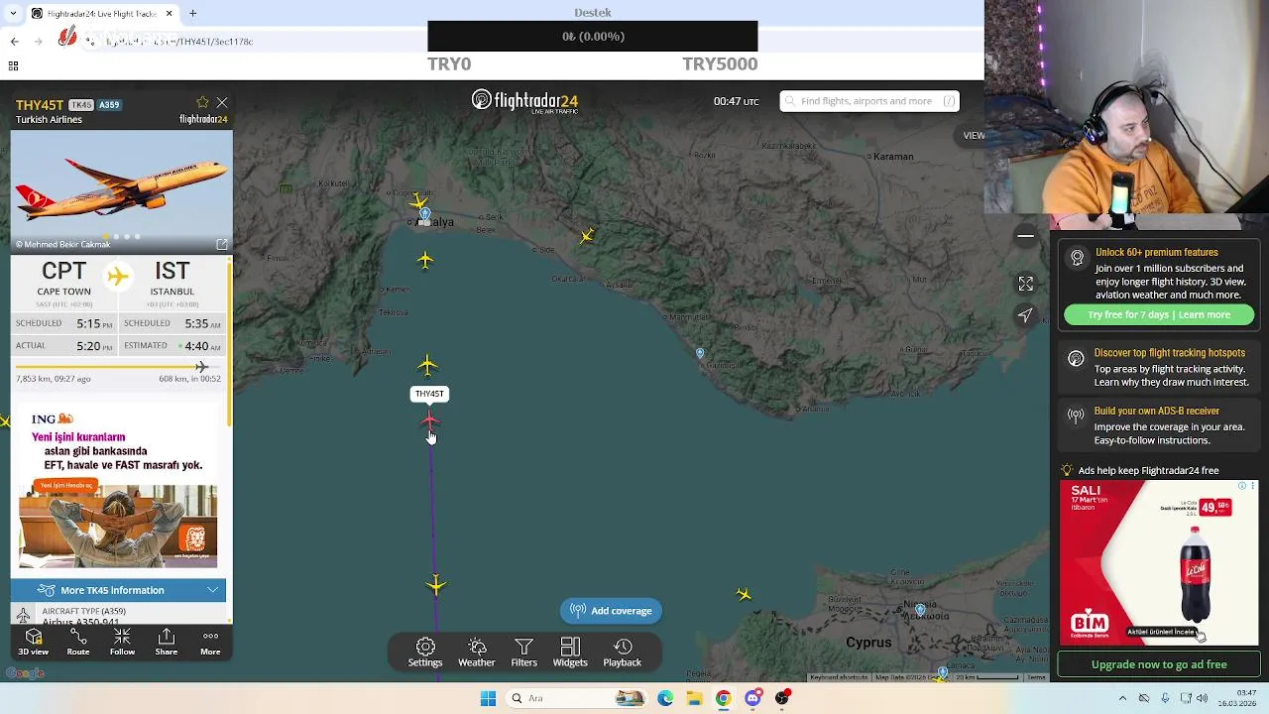
Task: Follow the THY45T aircraft
Action: (x=122, y=642)
